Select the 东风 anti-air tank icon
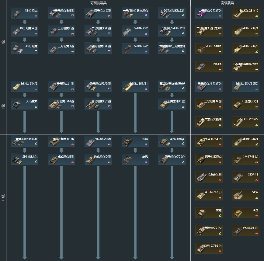The width and height of the screenshot is (264, 261). tap(127, 142)
